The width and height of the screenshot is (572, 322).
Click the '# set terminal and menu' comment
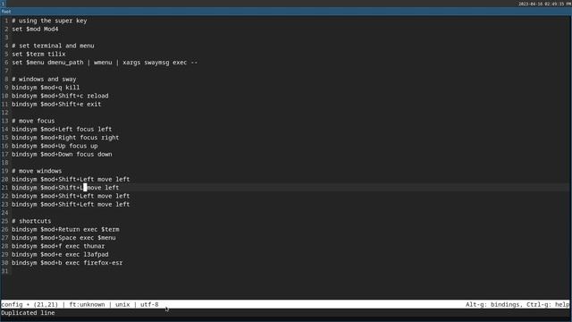[x=53, y=46]
